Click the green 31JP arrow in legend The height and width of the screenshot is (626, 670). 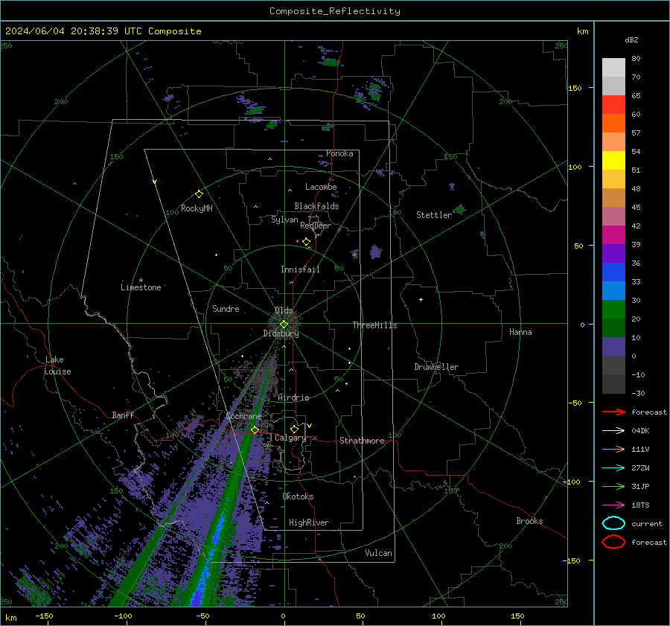pos(613,486)
